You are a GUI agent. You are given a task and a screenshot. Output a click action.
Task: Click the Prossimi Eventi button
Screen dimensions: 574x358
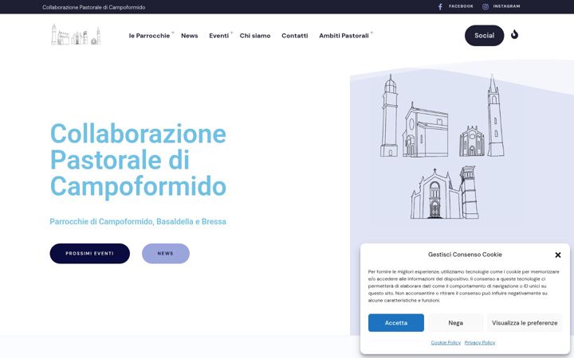coord(89,254)
